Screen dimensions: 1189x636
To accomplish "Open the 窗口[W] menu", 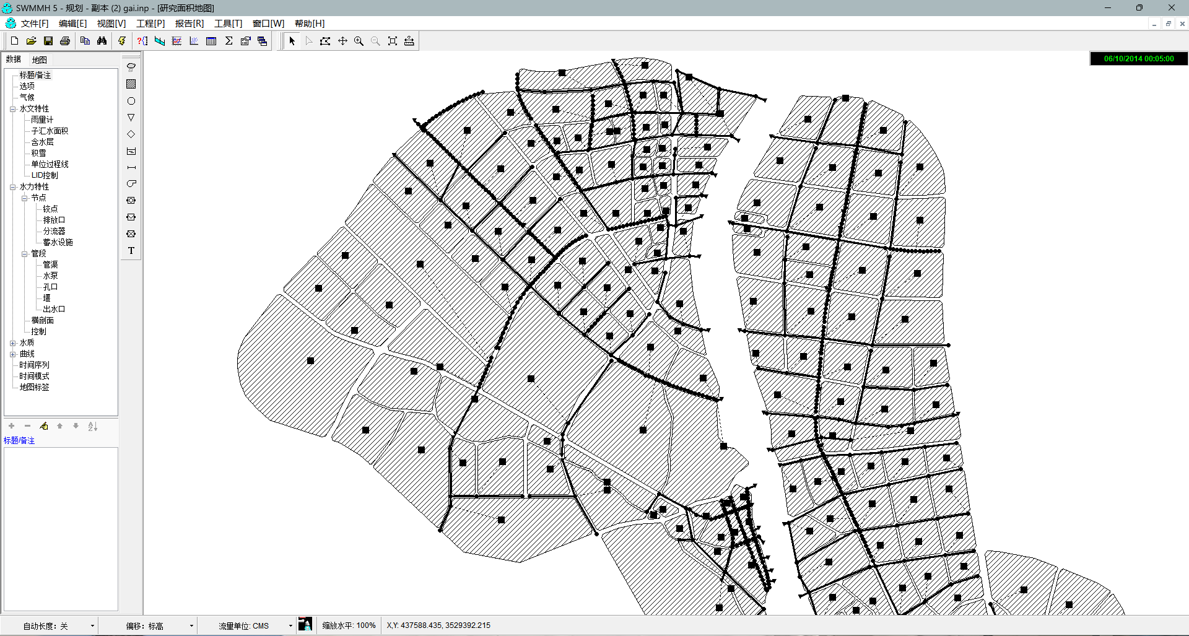I will pyautogui.click(x=269, y=24).
